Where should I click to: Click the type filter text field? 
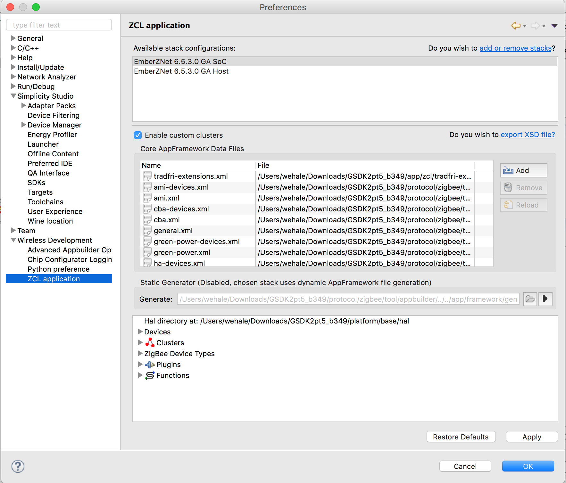point(59,25)
